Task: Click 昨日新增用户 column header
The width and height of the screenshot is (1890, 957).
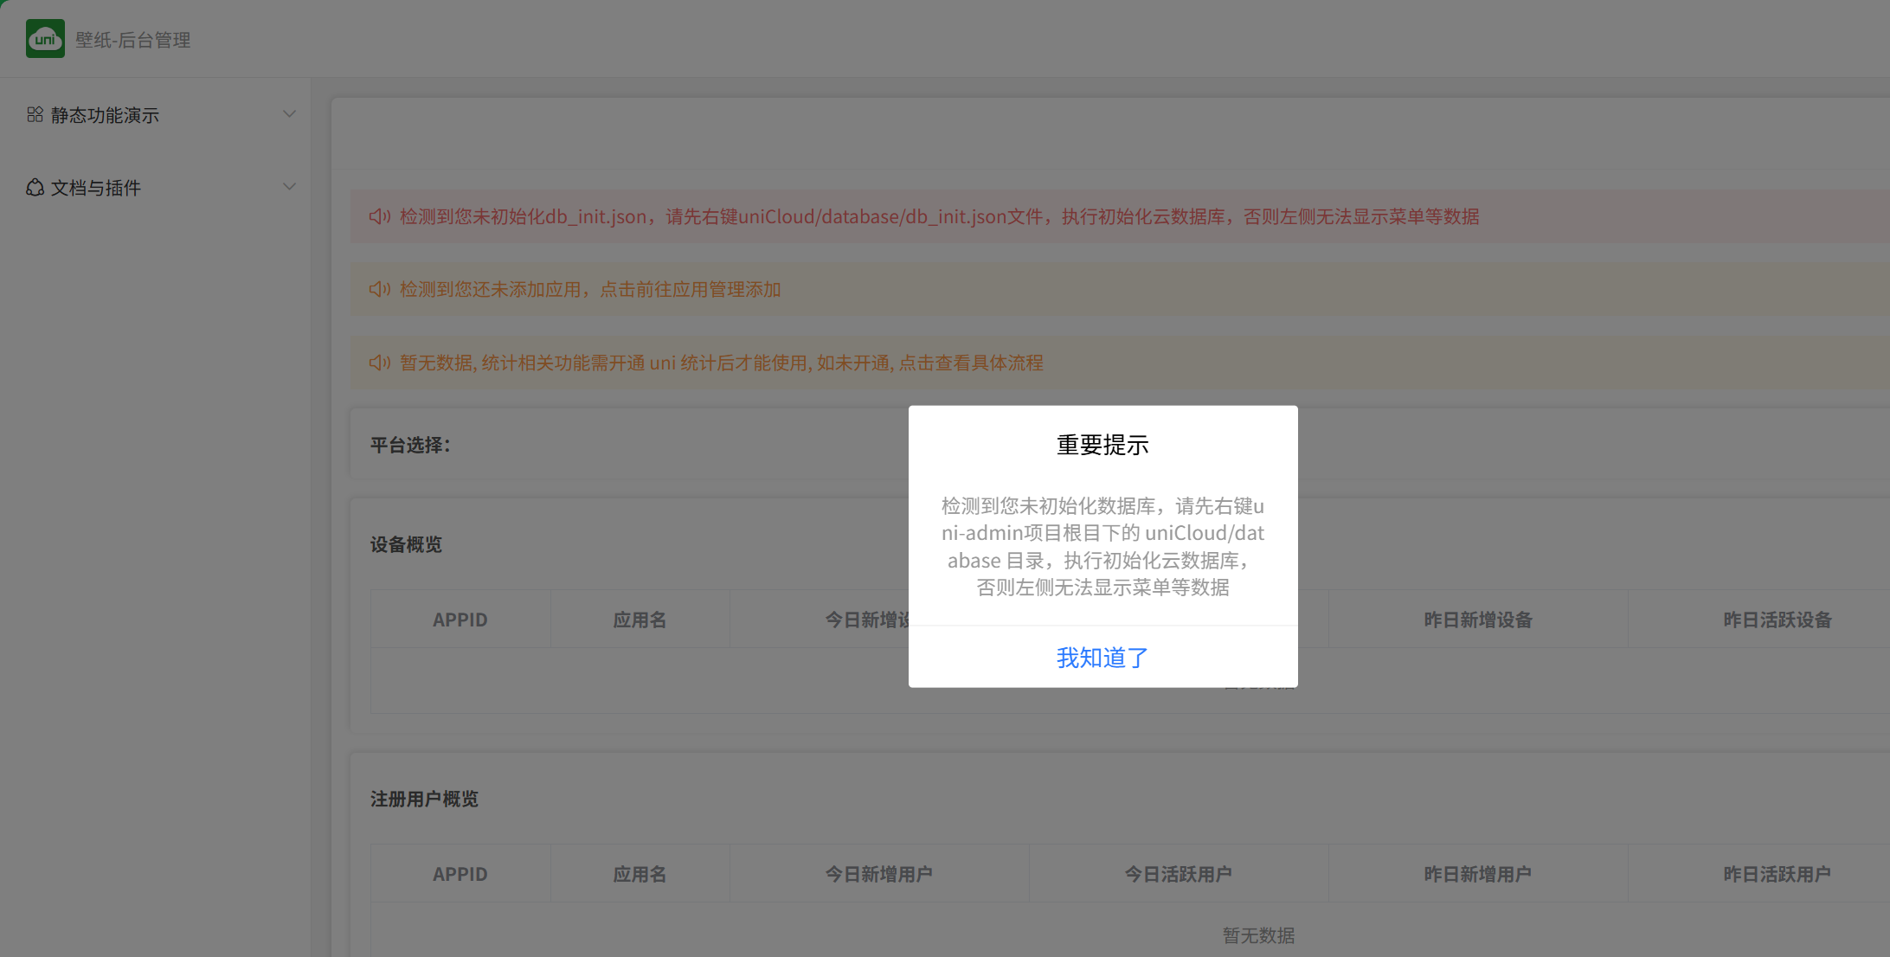Action: coord(1478,874)
